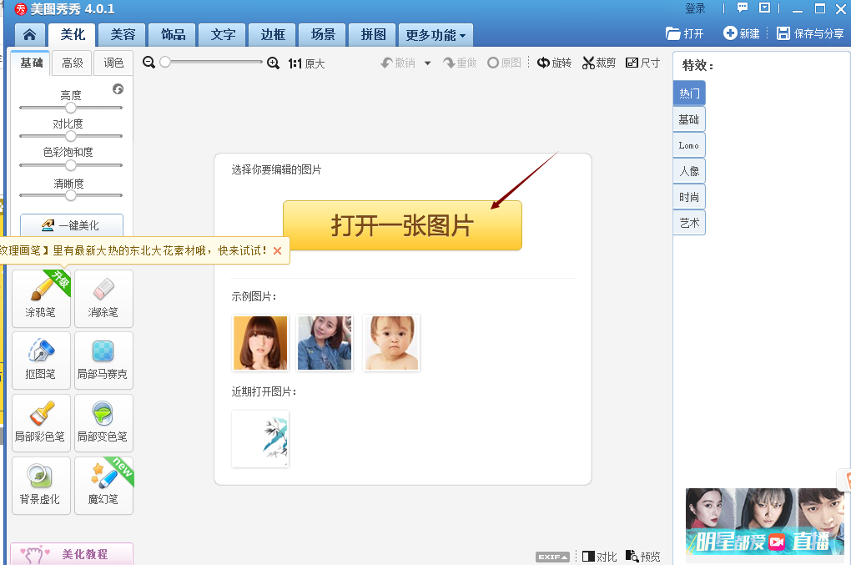Select the 消除笔 eraser pen tool
Image resolution: width=851 pixels, height=565 pixels.
point(103,299)
